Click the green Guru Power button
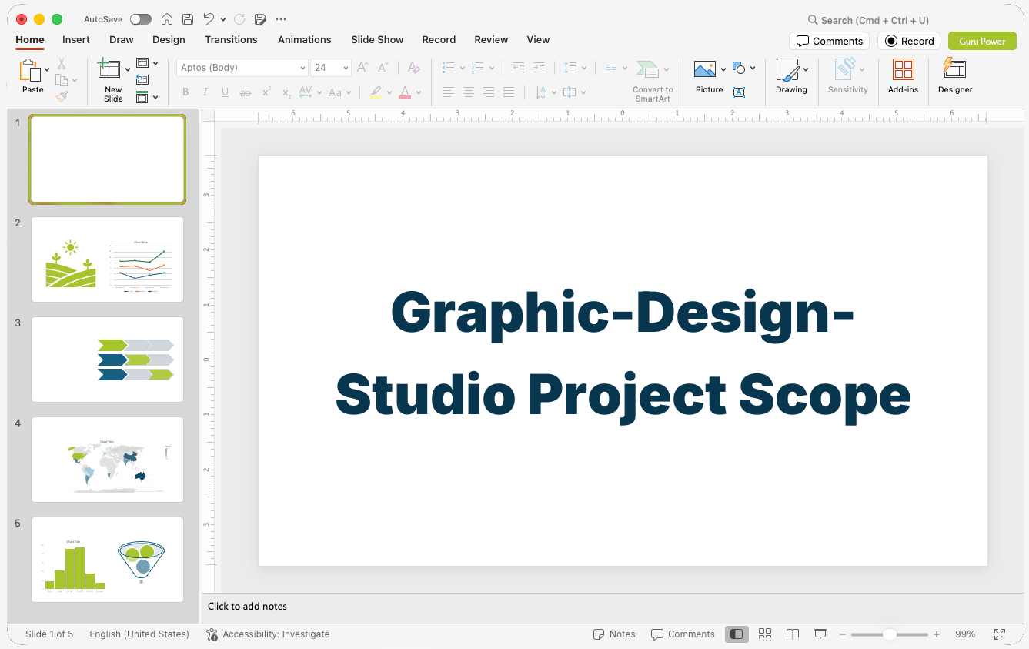Viewport: 1029px width, 649px height. [x=982, y=41]
